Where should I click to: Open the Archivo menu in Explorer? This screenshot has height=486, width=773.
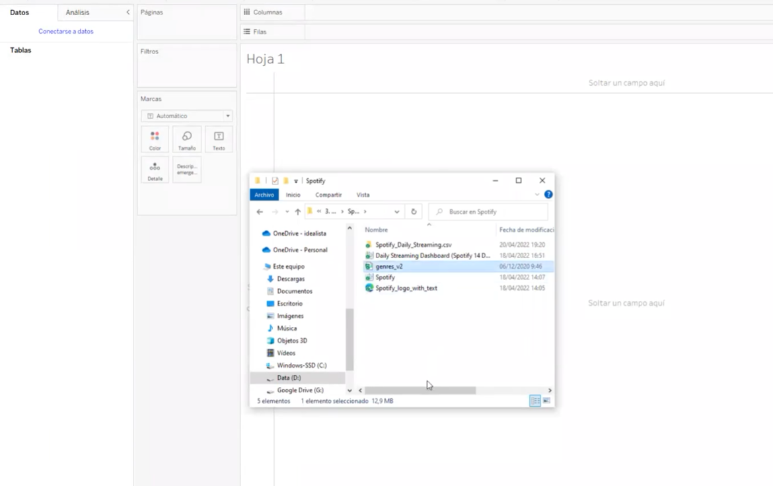coord(264,195)
